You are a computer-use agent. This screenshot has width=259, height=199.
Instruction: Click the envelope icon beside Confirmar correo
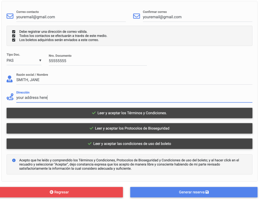coord(136,16)
